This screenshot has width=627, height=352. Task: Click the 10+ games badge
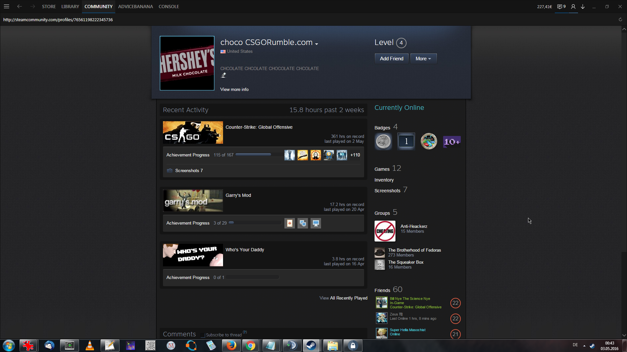point(452,141)
